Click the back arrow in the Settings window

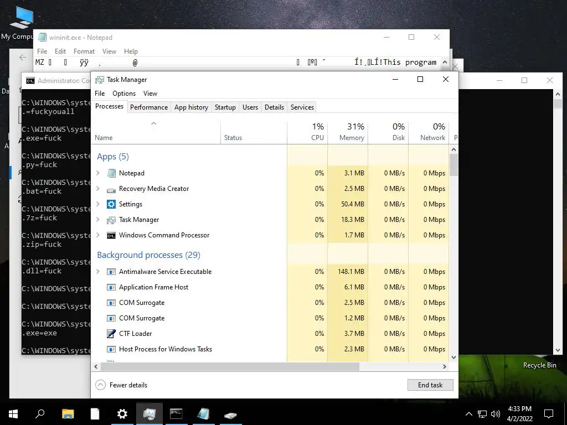23,57
